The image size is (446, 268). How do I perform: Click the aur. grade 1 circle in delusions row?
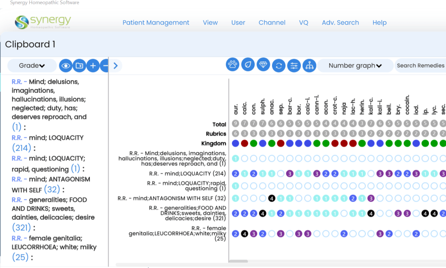coord(235,158)
